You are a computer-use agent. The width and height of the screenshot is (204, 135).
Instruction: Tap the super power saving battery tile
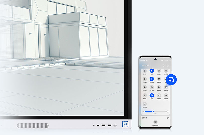[x=166, y=95]
